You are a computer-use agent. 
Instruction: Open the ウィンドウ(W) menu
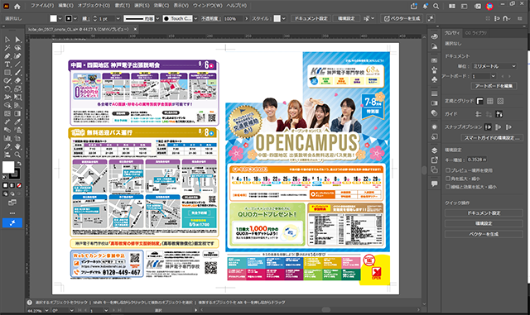(x=208, y=6)
